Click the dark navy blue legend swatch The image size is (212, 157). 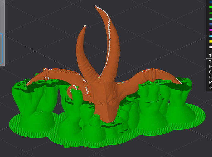click(x=211, y=2)
